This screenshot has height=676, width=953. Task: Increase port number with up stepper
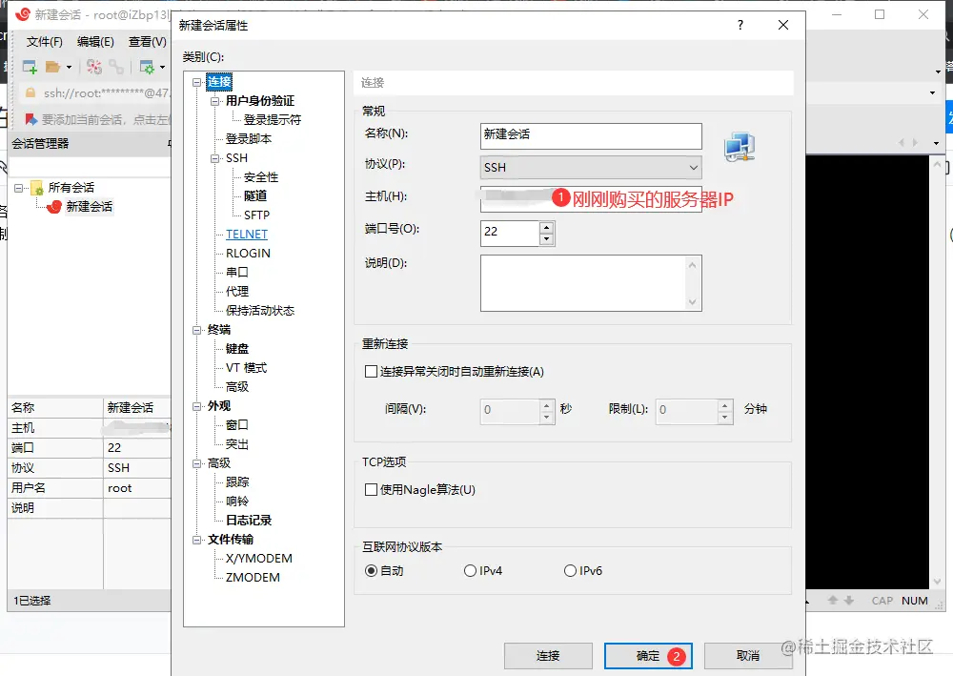point(546,227)
